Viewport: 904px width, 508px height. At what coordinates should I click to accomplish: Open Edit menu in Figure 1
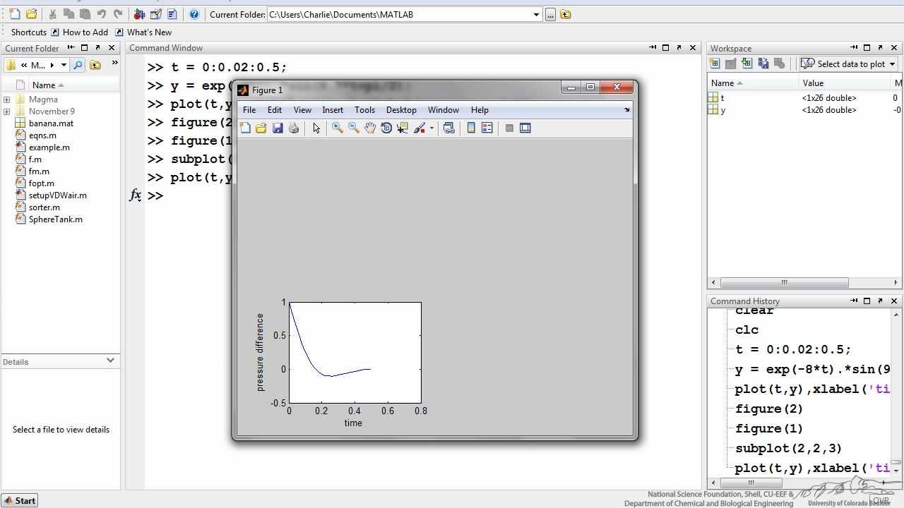click(x=275, y=110)
